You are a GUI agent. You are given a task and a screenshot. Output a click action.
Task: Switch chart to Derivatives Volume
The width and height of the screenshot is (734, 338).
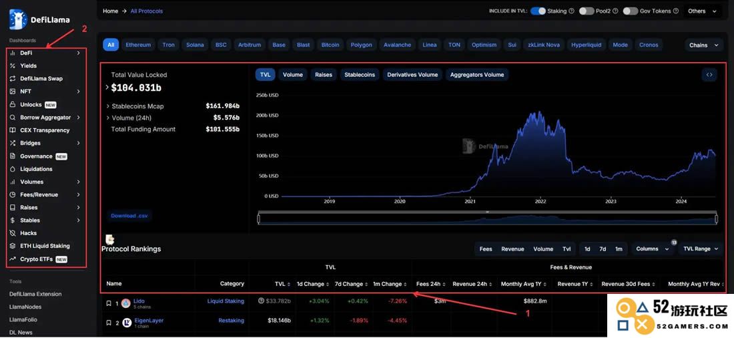(412, 75)
